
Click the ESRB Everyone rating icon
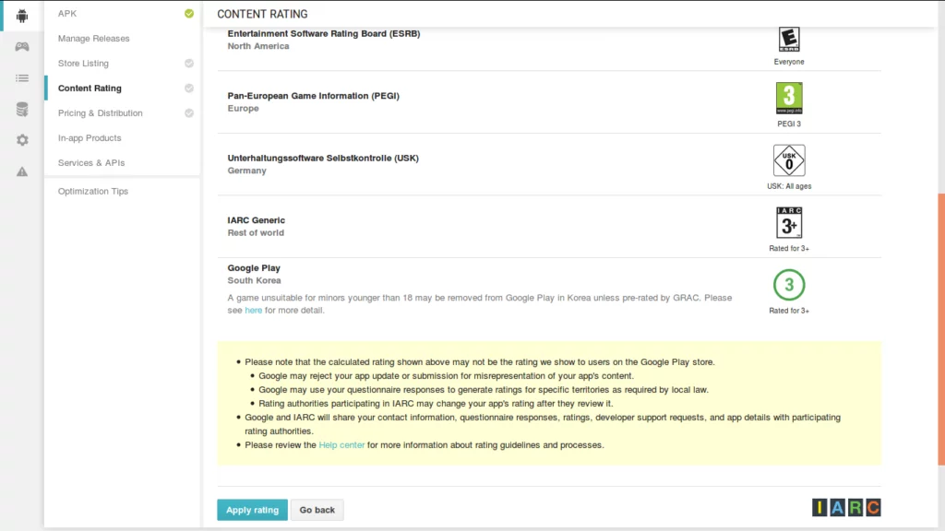789,39
